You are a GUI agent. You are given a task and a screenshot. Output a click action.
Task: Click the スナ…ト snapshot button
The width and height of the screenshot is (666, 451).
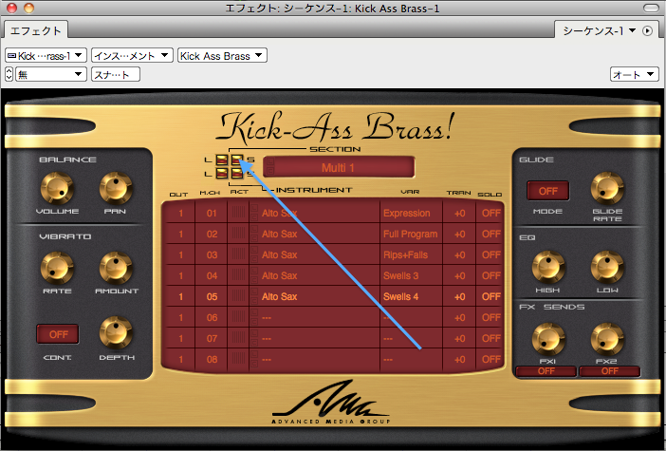point(116,74)
